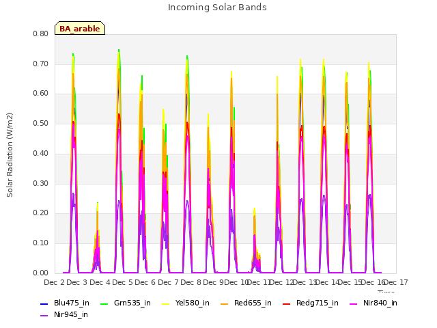Click the Dec 7 x-axis label
Viewport: 437px width, 328px height.
(169, 282)
